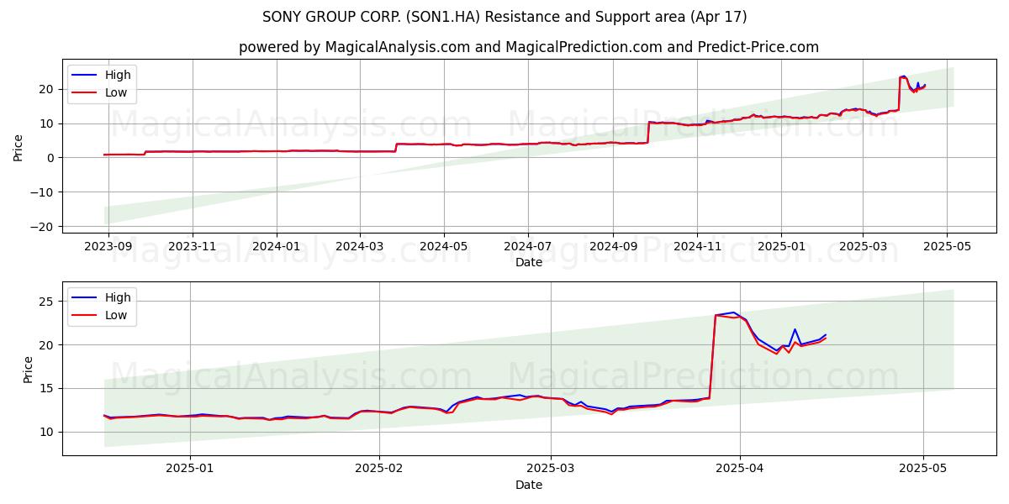Click the '−10' price tick on top chart

coord(41,192)
